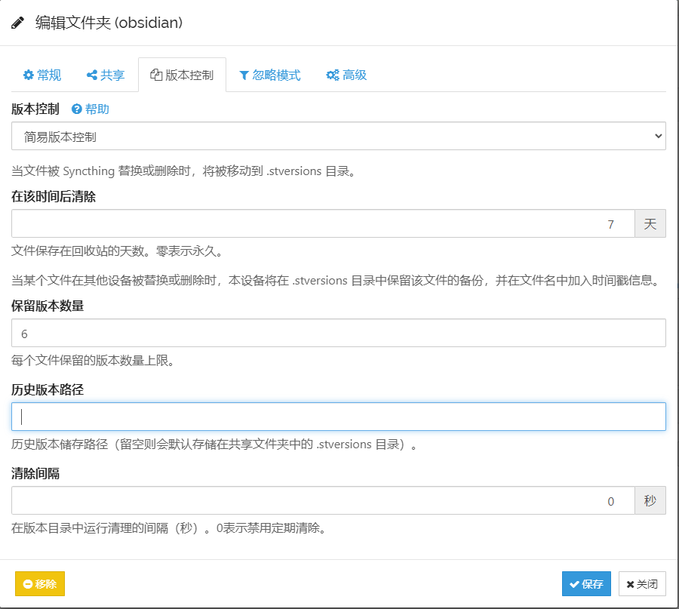
Task: Click the checkmark icon on the 保存 button
Action: [x=575, y=584]
